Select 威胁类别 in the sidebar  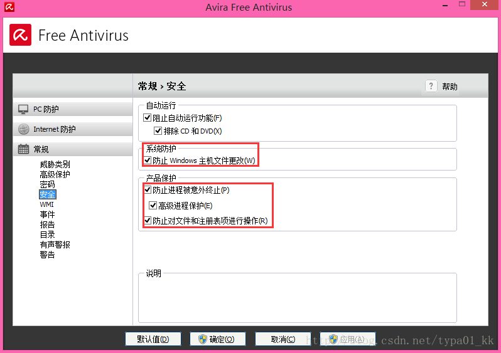[55, 164]
